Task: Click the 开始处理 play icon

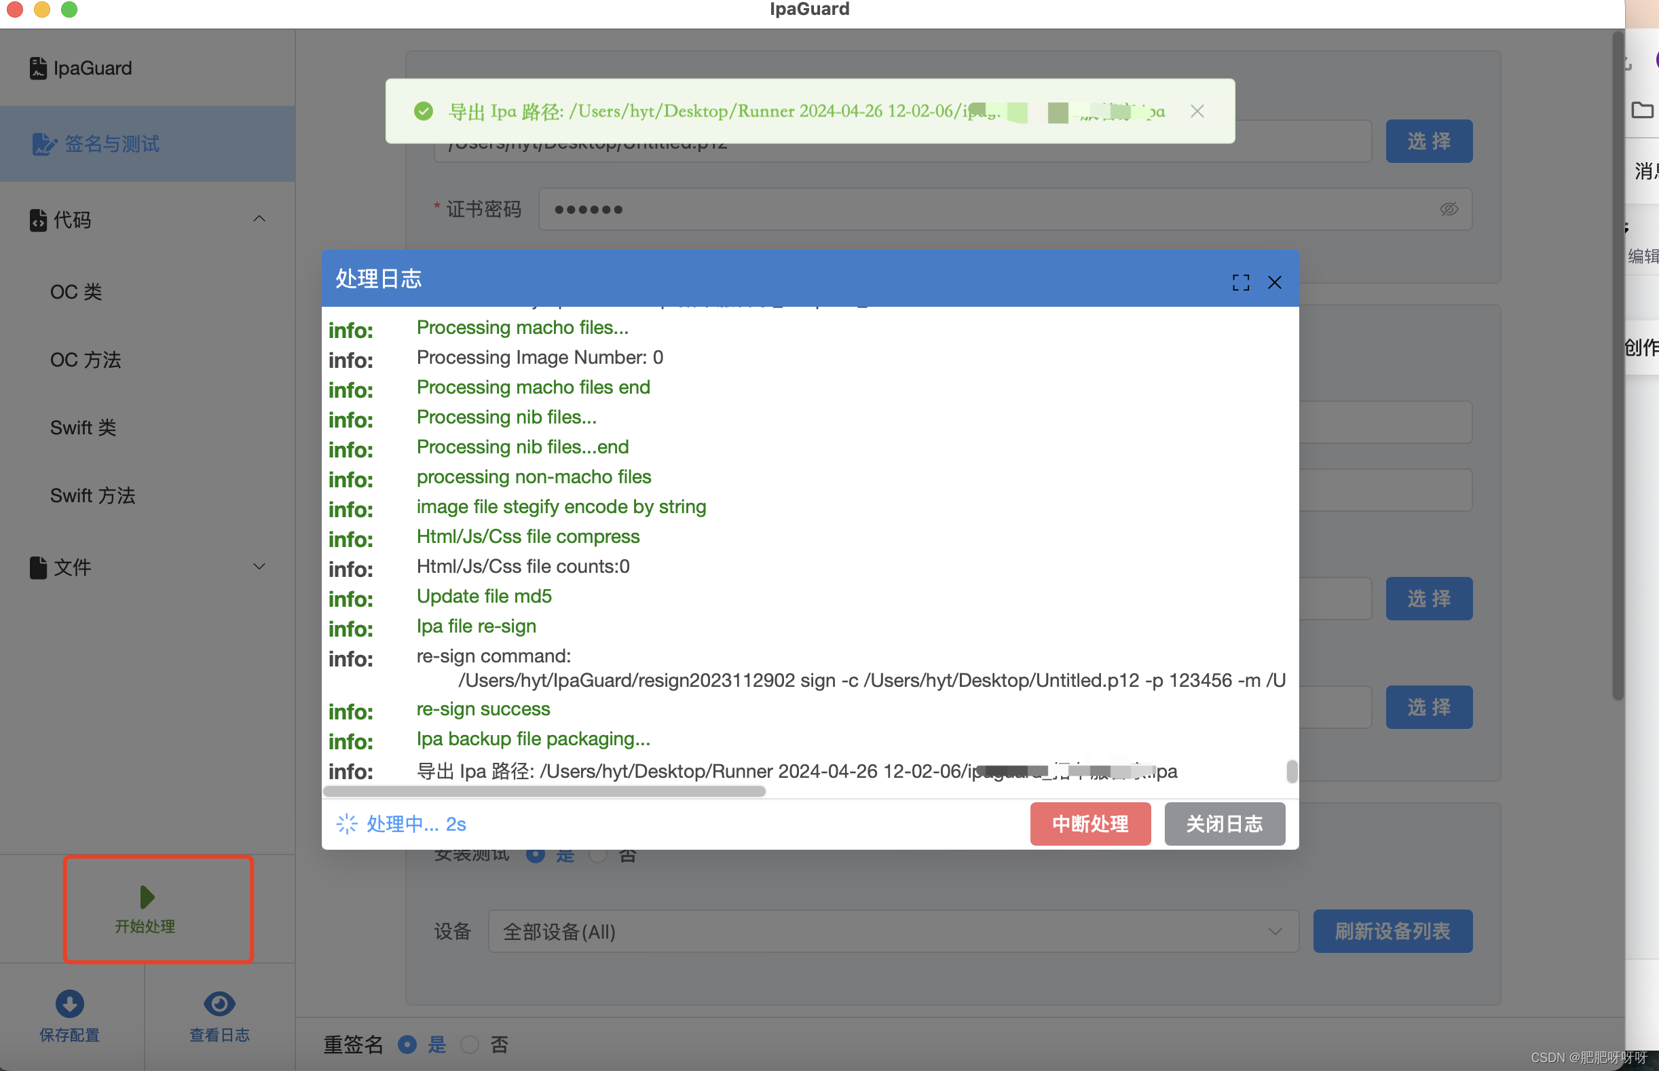Action: point(147,897)
